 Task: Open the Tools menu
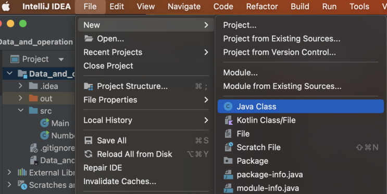click(359, 6)
